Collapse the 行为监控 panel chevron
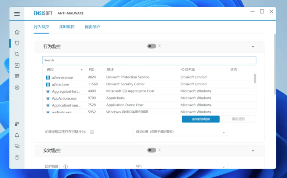 click(x=253, y=47)
